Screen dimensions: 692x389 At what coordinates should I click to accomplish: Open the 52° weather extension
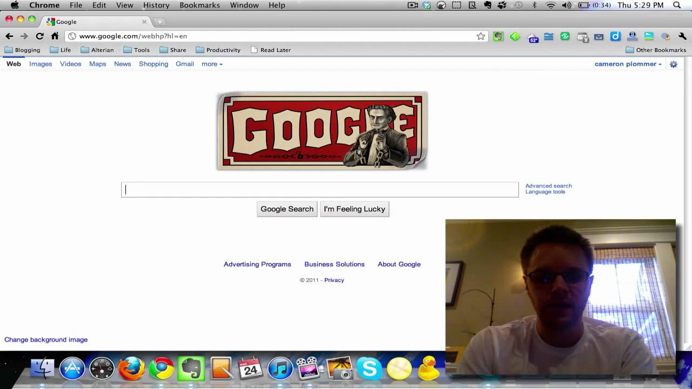point(533,37)
